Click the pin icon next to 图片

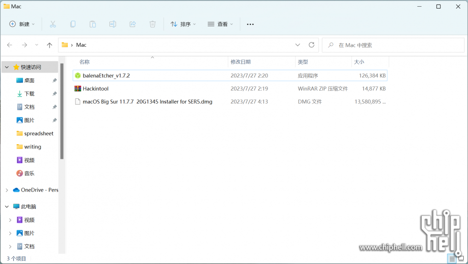coord(54,120)
